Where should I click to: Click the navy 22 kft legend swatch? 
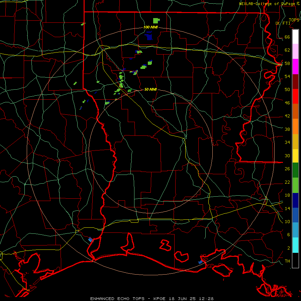click(x=295, y=200)
